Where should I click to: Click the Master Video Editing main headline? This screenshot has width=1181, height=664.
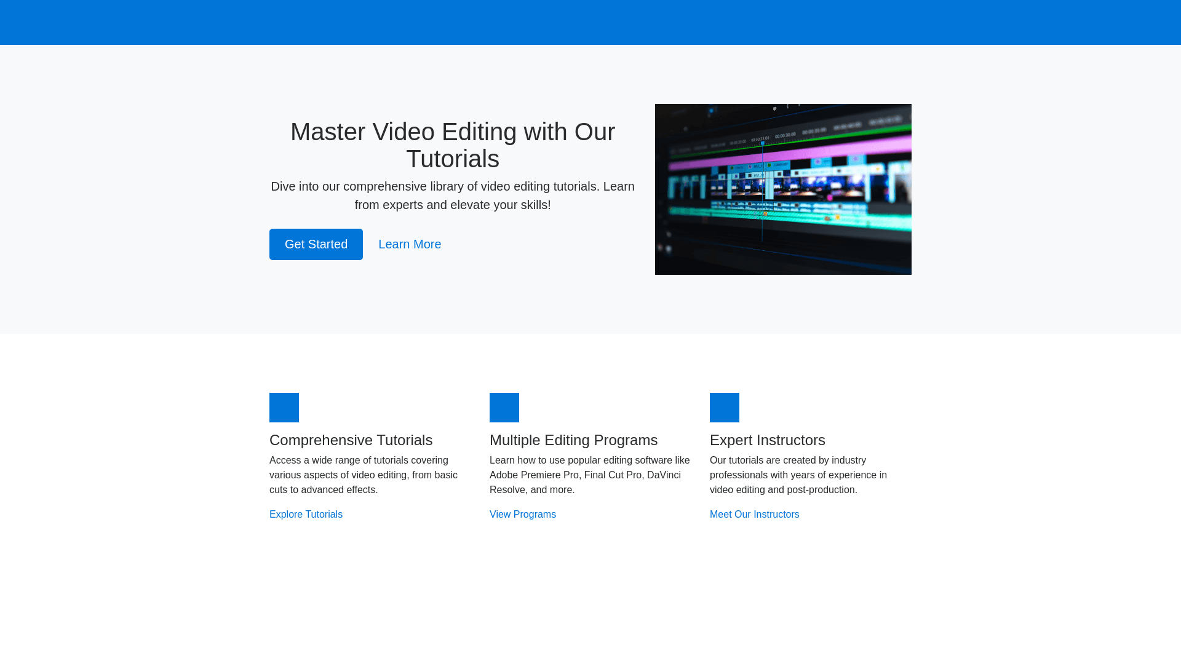(453, 133)
